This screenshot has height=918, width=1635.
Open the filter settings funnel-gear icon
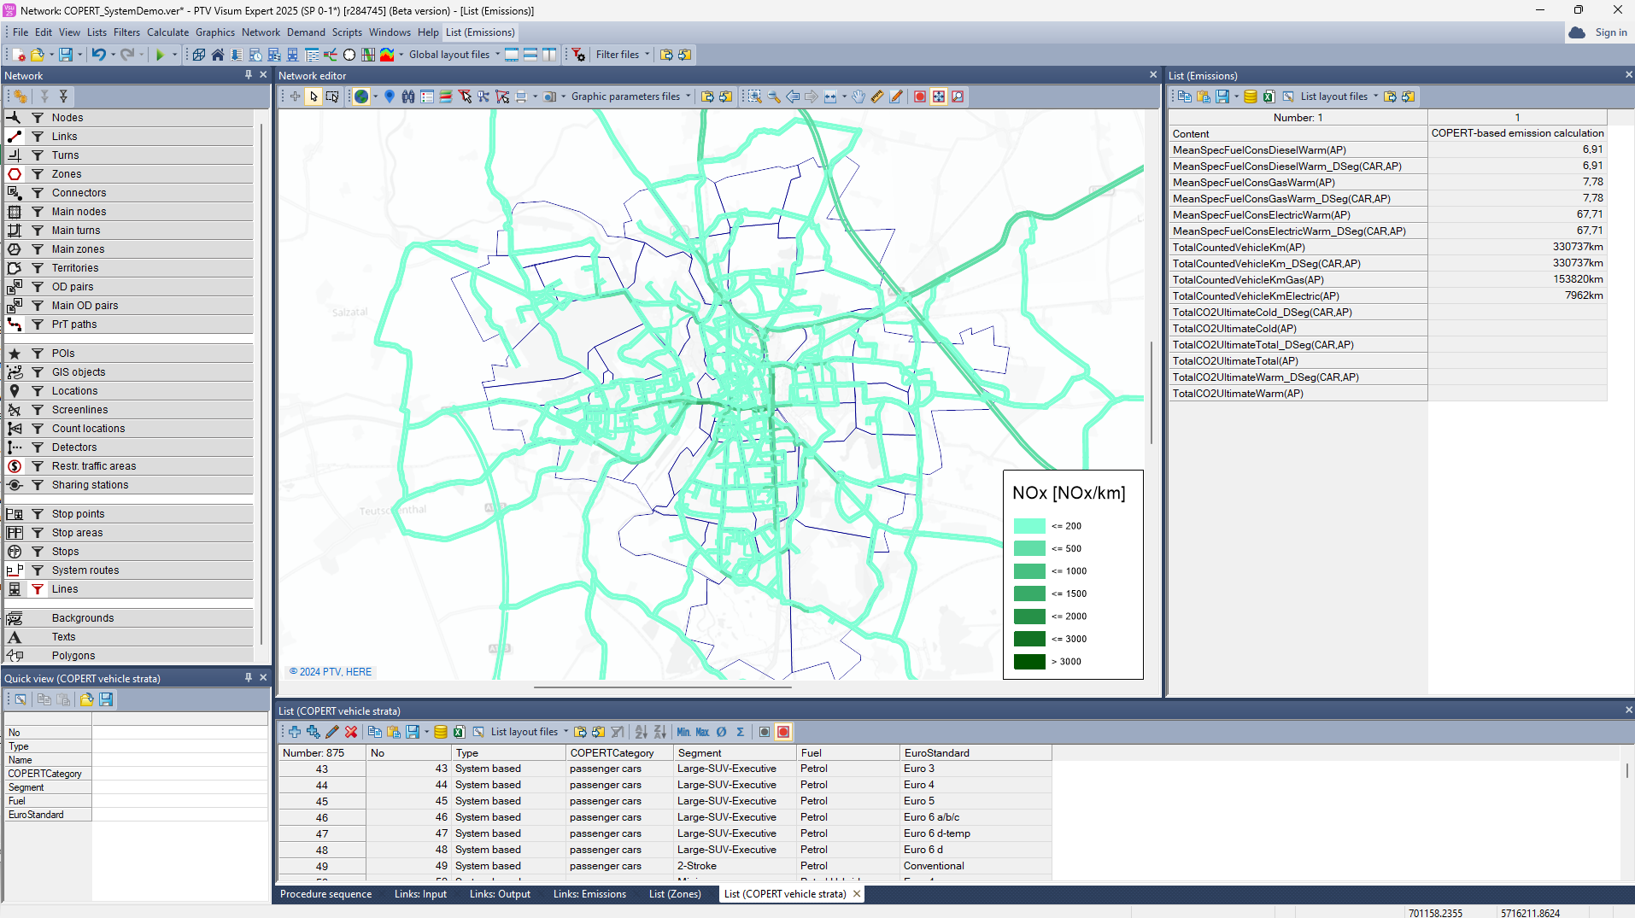[578, 55]
